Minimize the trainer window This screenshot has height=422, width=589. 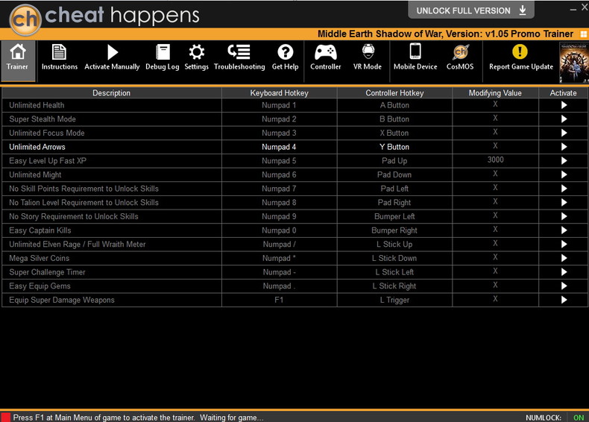[573, 9]
